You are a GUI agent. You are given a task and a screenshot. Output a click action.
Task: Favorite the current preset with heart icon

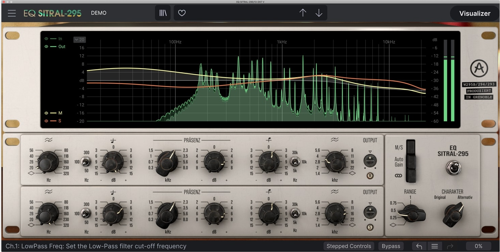click(182, 13)
